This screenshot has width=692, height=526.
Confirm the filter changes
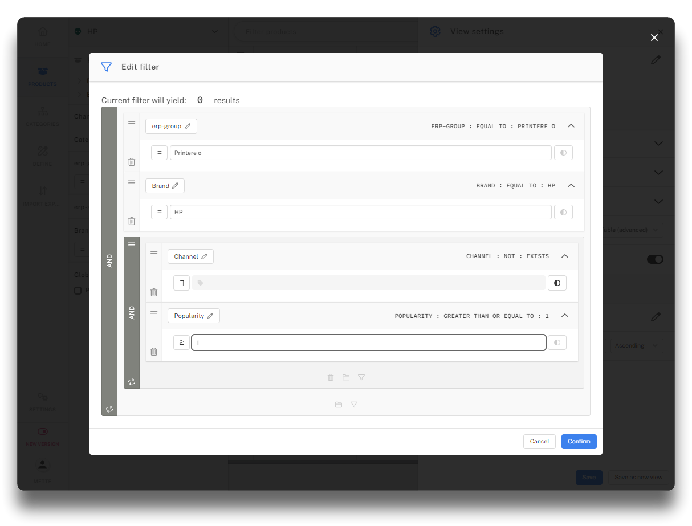[x=579, y=442]
